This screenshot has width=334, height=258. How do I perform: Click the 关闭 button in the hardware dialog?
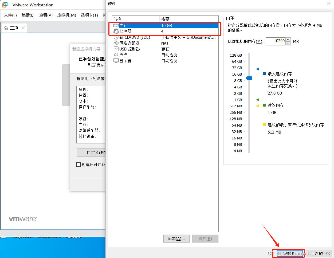tap(290, 253)
